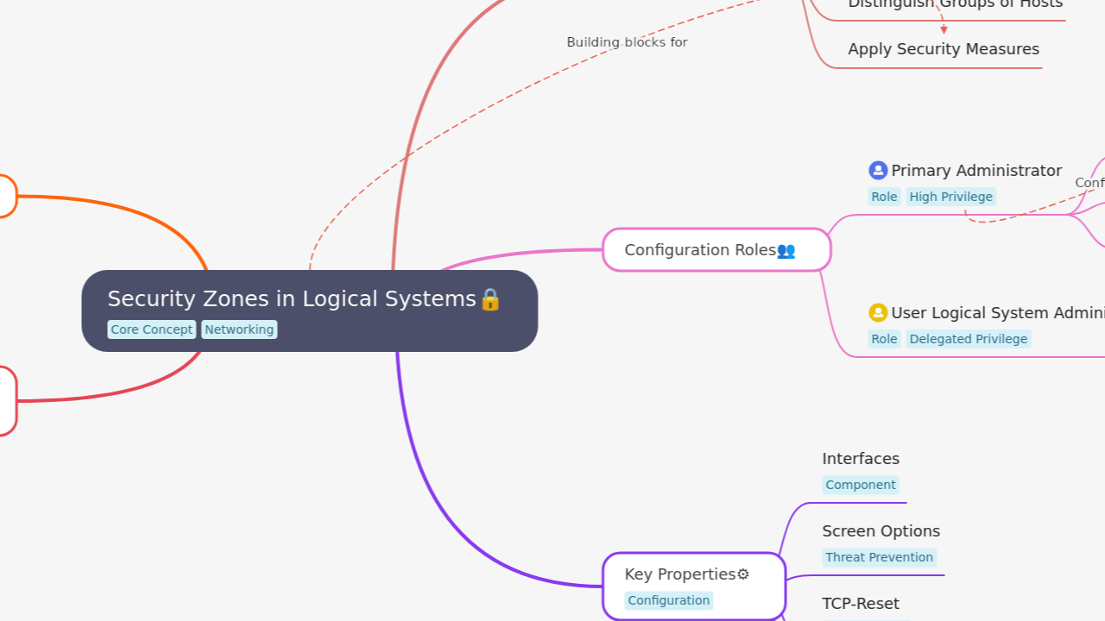The width and height of the screenshot is (1105, 621).
Task: Click the lock icon on the central node
Action: click(489, 300)
